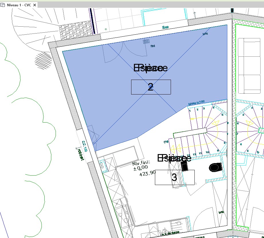
Task: Close the Niveau 1 - CVC view tab
Action: pos(35,5)
